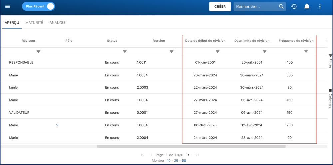Open the filter under Statut column
This screenshot has width=333, height=165.
tap(125, 52)
